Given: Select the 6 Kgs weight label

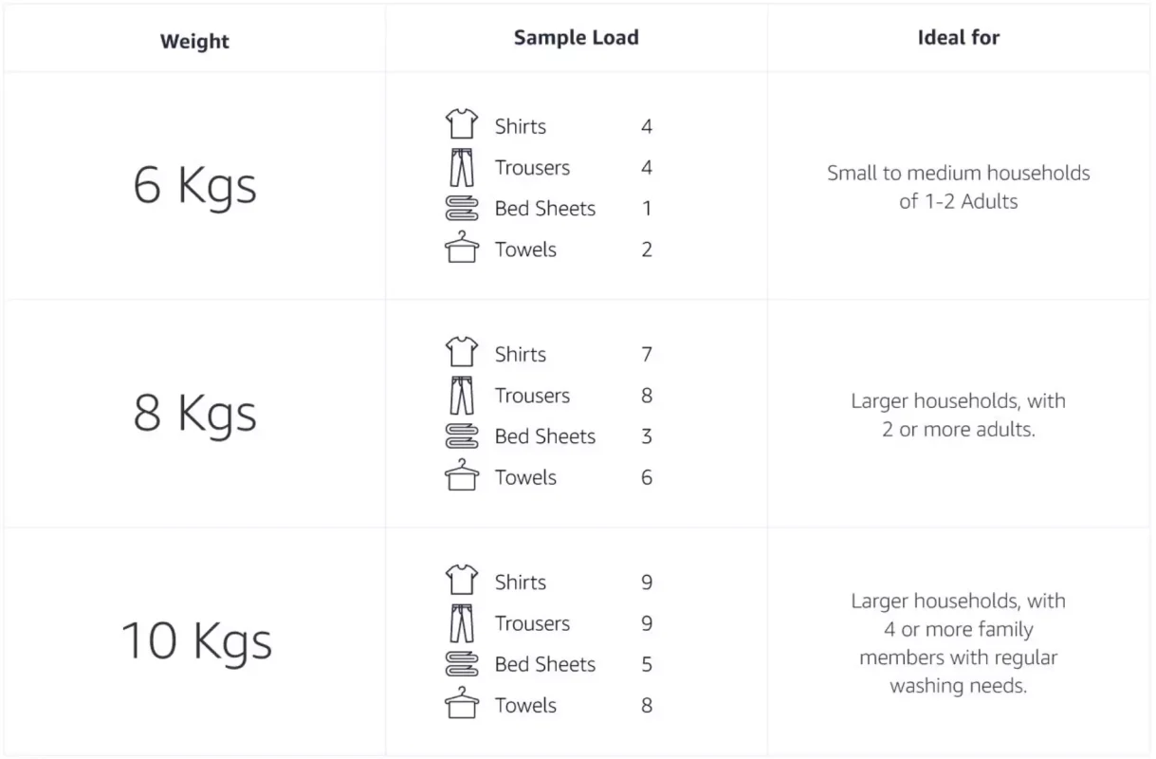Looking at the screenshot, I should tap(195, 184).
